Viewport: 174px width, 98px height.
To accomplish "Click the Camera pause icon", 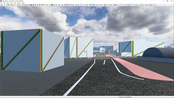I will pos(94,5).
